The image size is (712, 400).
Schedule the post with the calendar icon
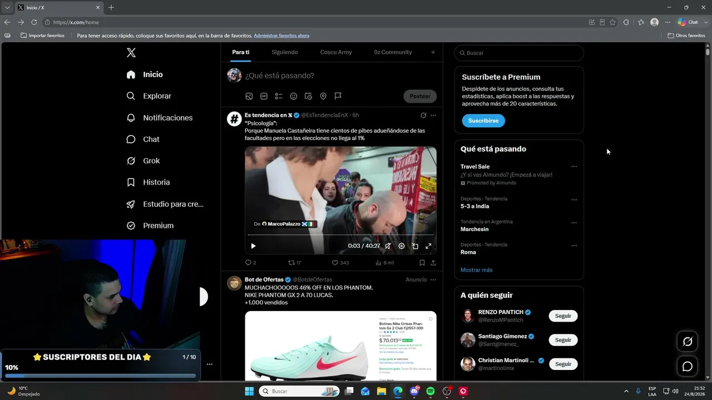(308, 96)
